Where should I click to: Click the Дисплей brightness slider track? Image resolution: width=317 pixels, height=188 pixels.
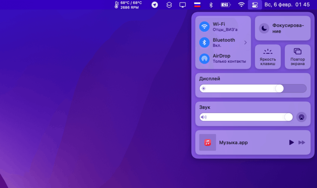(253, 88)
